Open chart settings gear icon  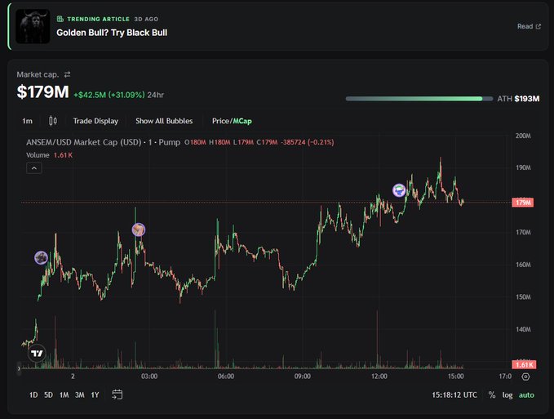(525, 377)
